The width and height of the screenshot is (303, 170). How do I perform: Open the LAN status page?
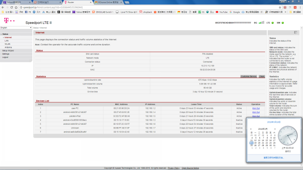(x=7, y=41)
